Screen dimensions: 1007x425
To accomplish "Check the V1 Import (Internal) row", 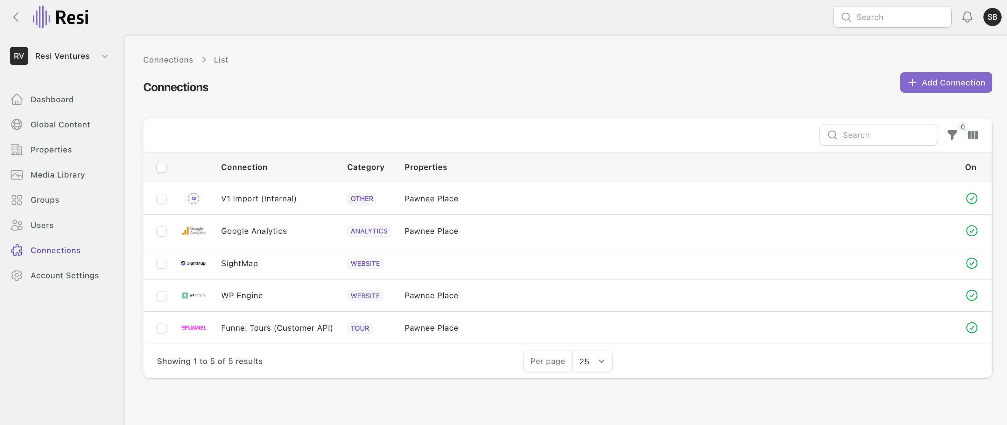I will tap(161, 199).
